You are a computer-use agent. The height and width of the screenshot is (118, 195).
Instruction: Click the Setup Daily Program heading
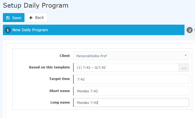click(x=36, y=6)
